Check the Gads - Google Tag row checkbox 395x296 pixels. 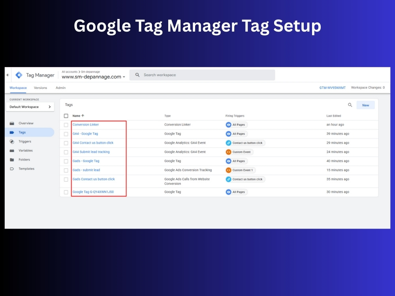coord(66,161)
